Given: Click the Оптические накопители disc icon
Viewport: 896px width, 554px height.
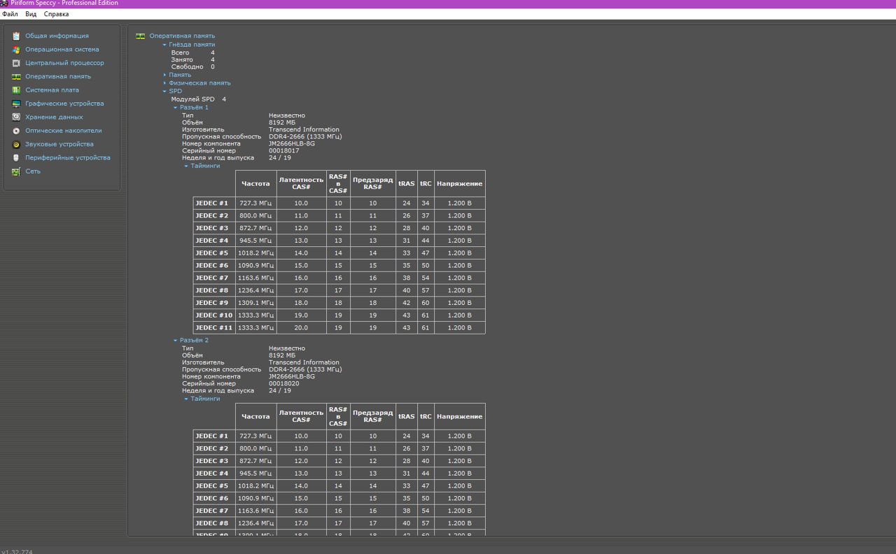Looking at the screenshot, I should [16, 131].
